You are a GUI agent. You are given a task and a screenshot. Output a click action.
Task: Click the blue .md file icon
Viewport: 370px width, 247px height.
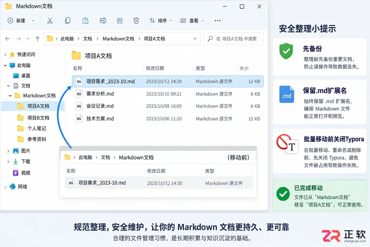tap(287, 94)
